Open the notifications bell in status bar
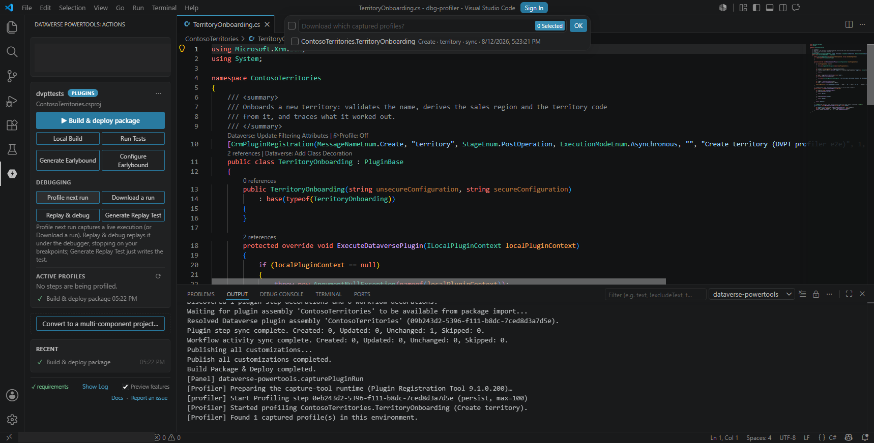Screen dimensions: 874x443 [865, 437]
